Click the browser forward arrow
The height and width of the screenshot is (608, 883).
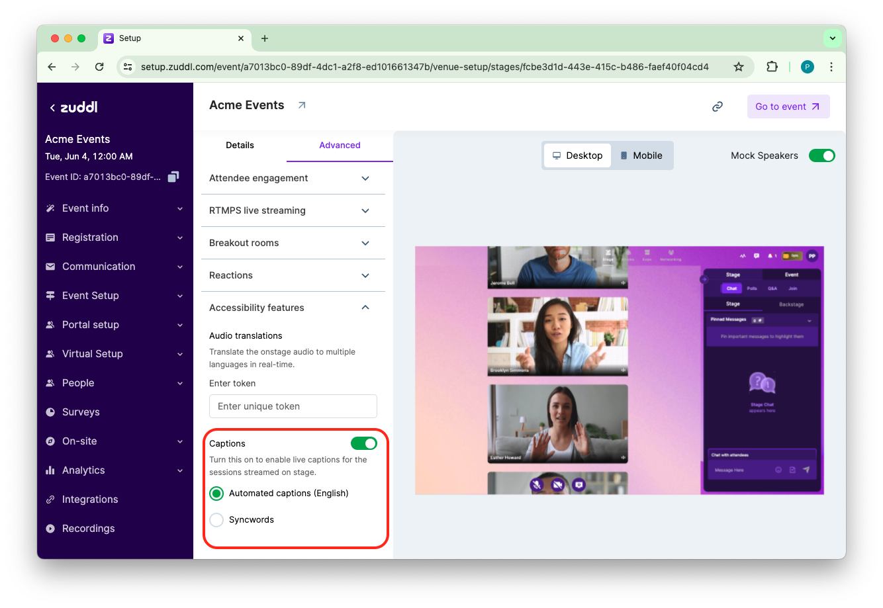[75, 67]
